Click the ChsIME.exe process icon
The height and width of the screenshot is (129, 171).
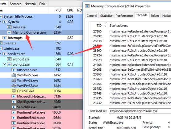(14, 91)
